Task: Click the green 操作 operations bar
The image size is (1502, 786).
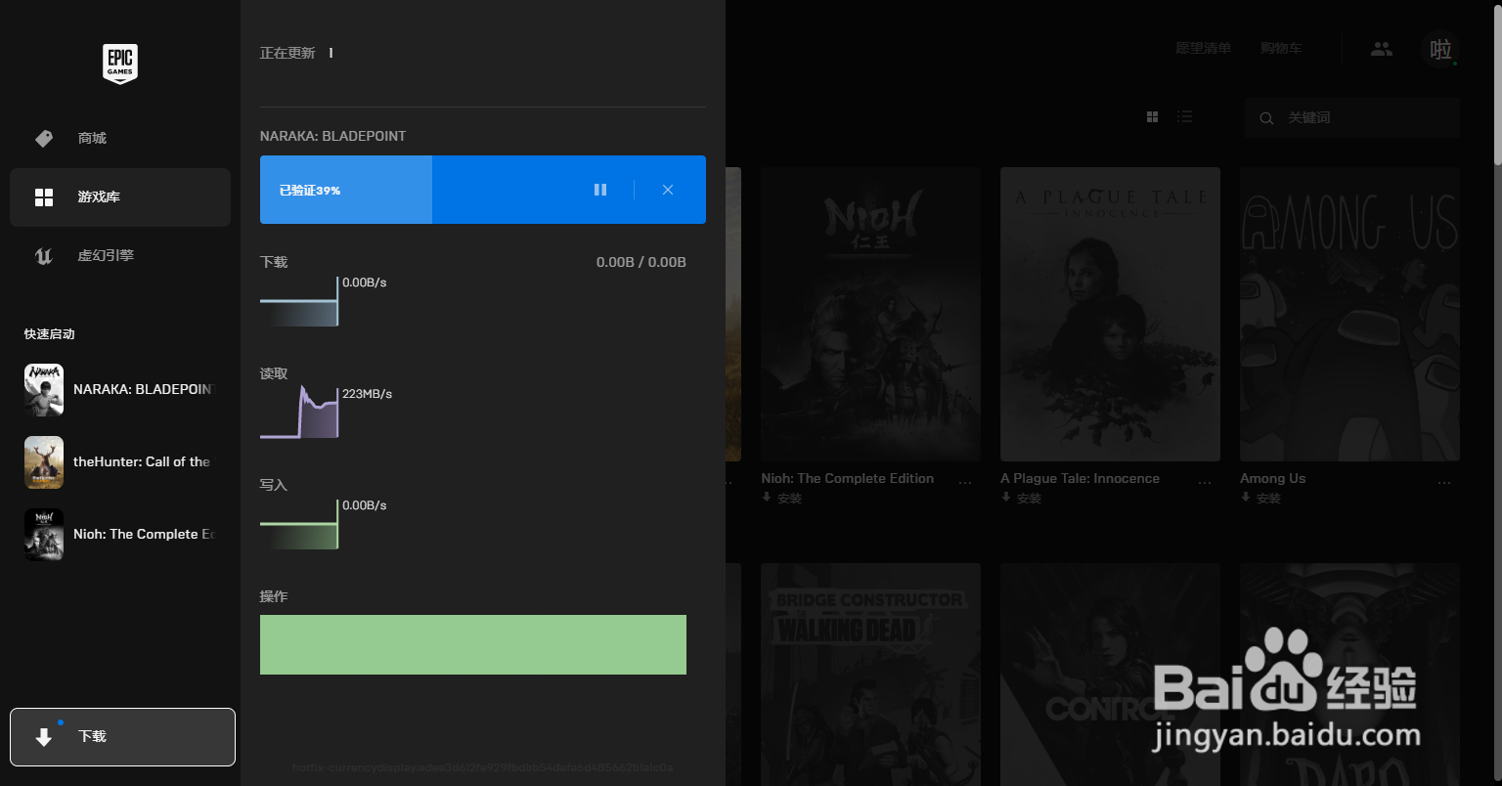Action: [x=473, y=644]
